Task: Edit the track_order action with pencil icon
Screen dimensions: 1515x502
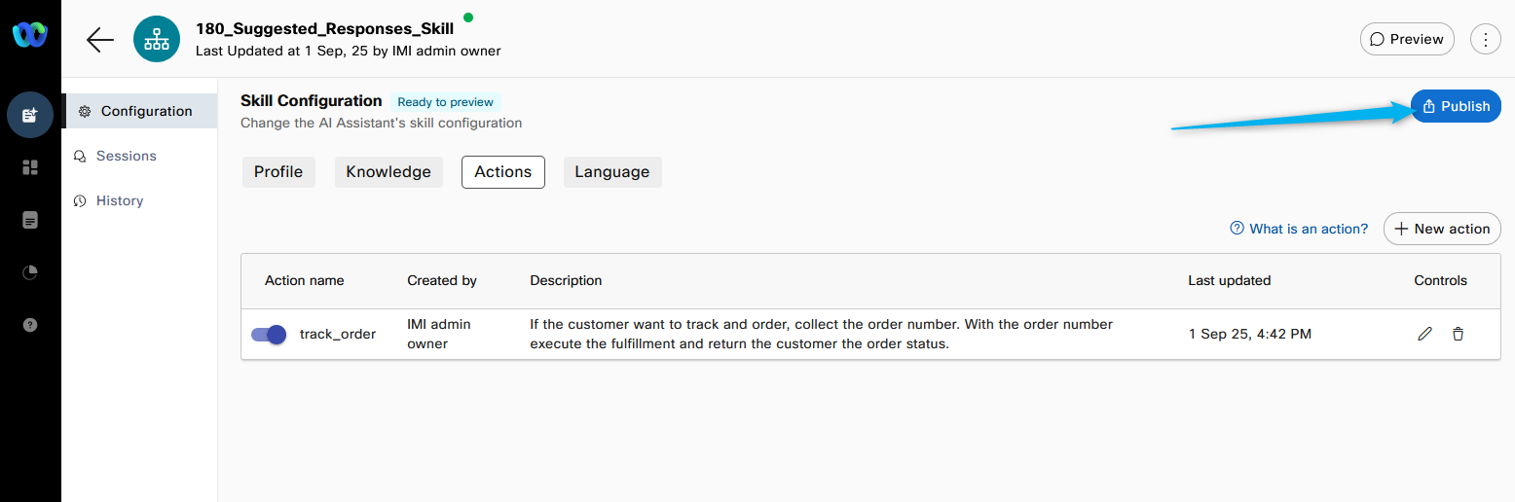Action: click(x=1424, y=334)
